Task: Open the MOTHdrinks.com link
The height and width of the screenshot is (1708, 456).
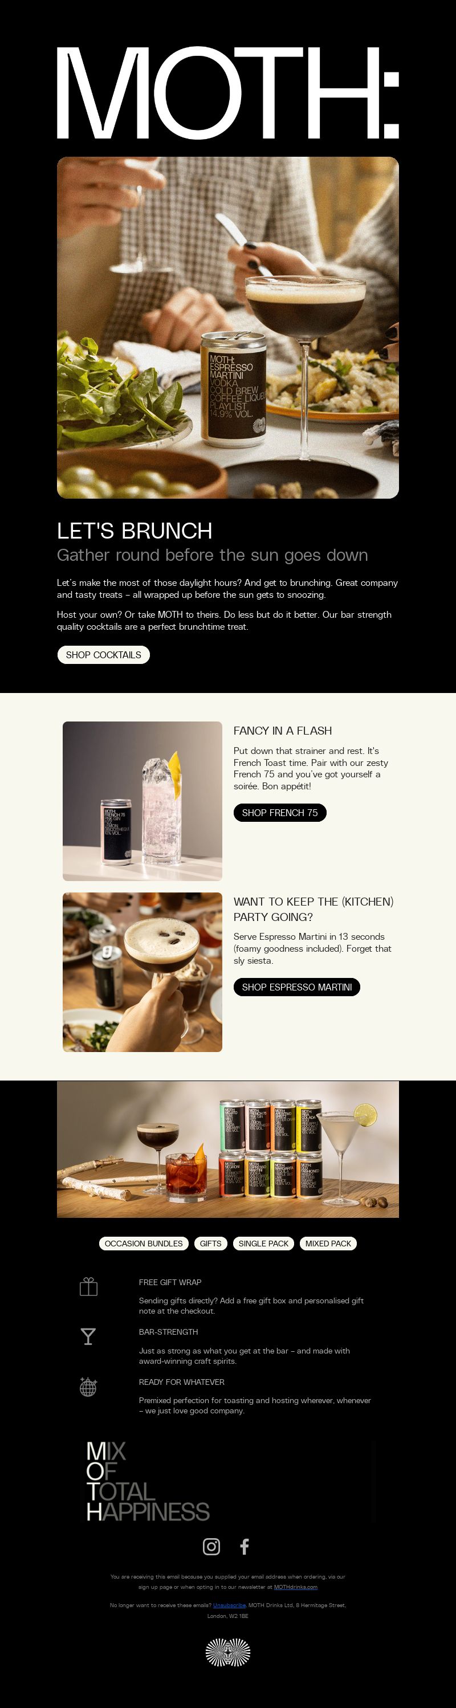Action: click(296, 1587)
